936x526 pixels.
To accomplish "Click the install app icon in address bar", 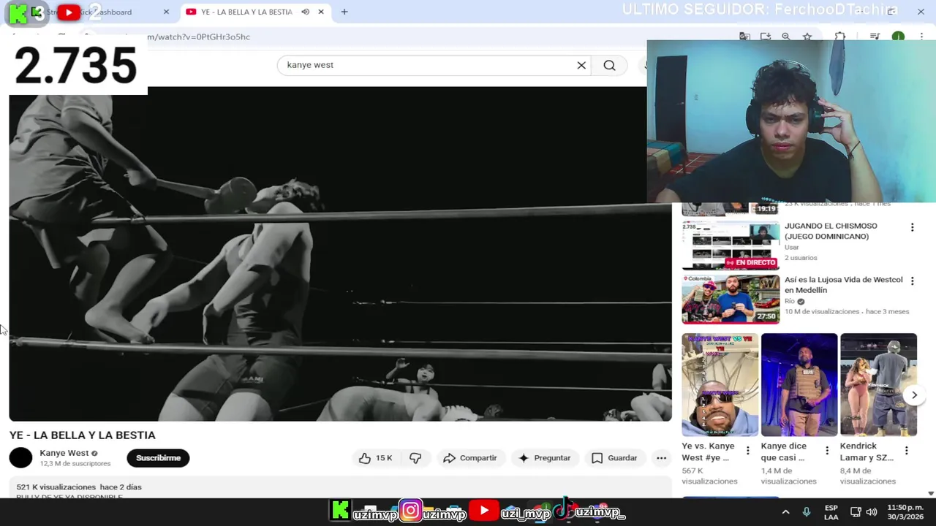I will 766,37.
